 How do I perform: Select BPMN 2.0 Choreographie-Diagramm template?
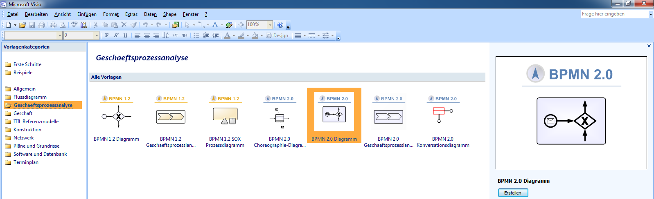coord(280,121)
